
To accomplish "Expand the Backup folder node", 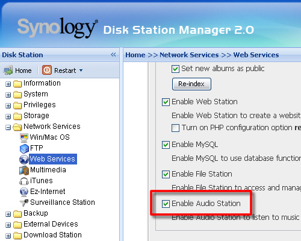I will click(8, 214).
